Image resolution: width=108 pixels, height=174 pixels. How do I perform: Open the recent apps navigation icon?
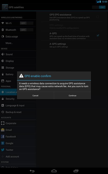pos(76,171)
